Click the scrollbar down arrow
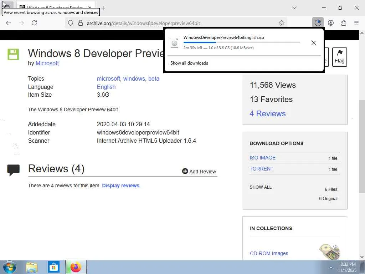This screenshot has height=274, width=365. coord(362,257)
